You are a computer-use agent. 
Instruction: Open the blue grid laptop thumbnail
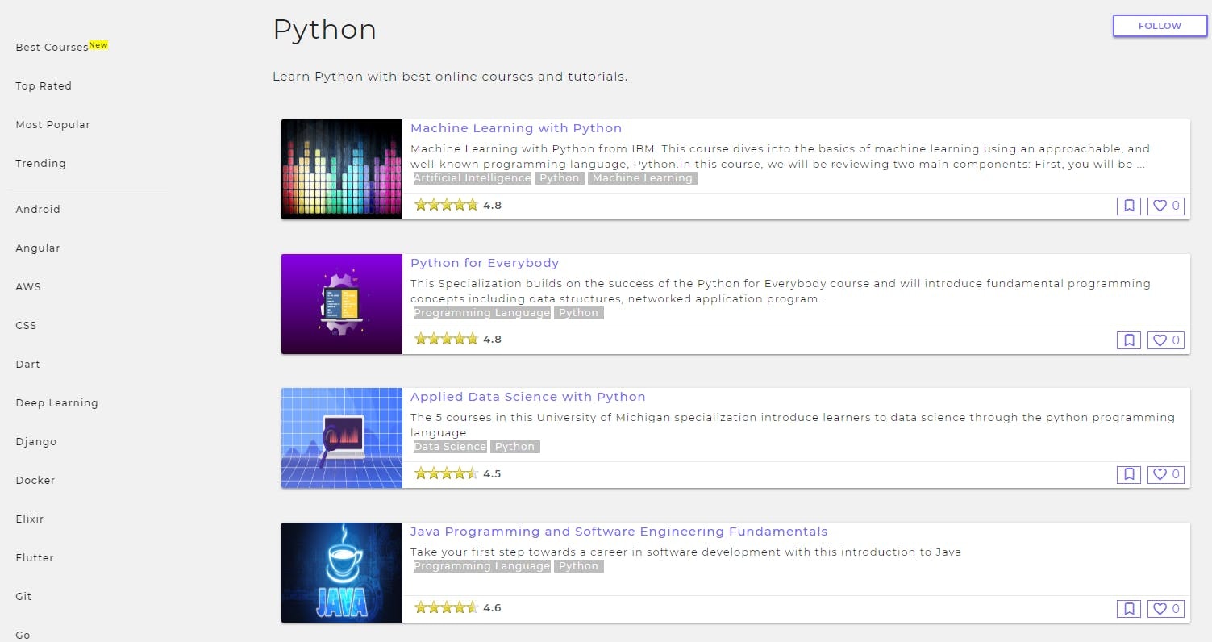pyautogui.click(x=342, y=438)
